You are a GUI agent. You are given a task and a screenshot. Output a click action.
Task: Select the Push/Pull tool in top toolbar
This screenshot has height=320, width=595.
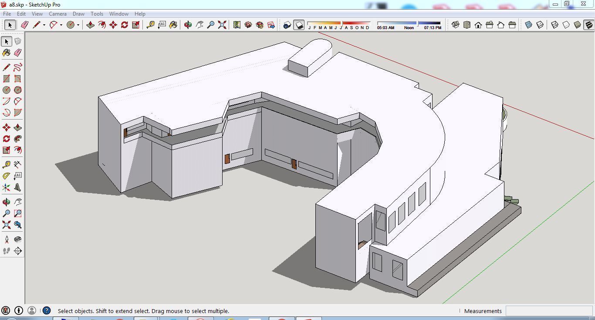click(91, 25)
